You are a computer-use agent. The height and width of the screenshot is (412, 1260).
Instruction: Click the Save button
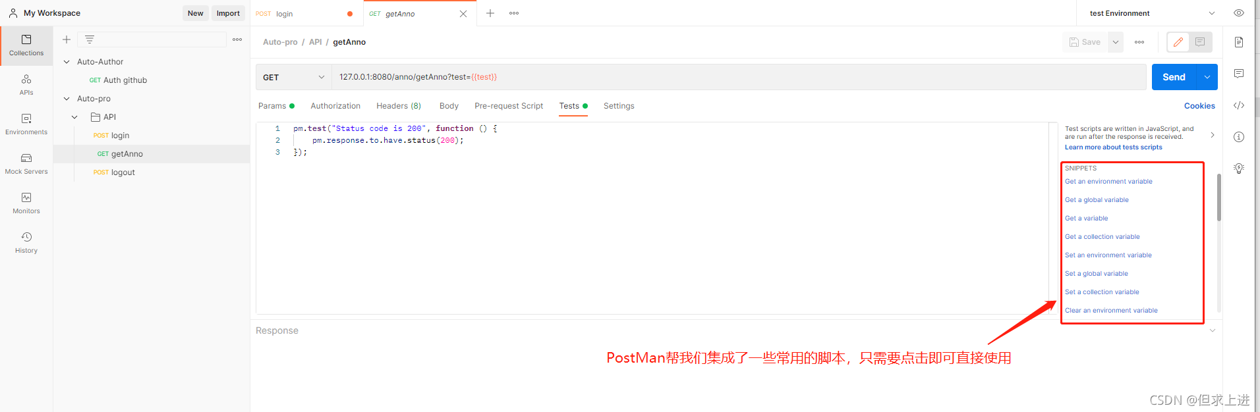pyautogui.click(x=1085, y=42)
